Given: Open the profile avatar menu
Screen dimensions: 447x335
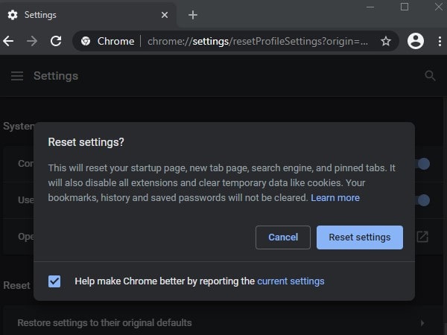Looking at the screenshot, I should [416, 41].
